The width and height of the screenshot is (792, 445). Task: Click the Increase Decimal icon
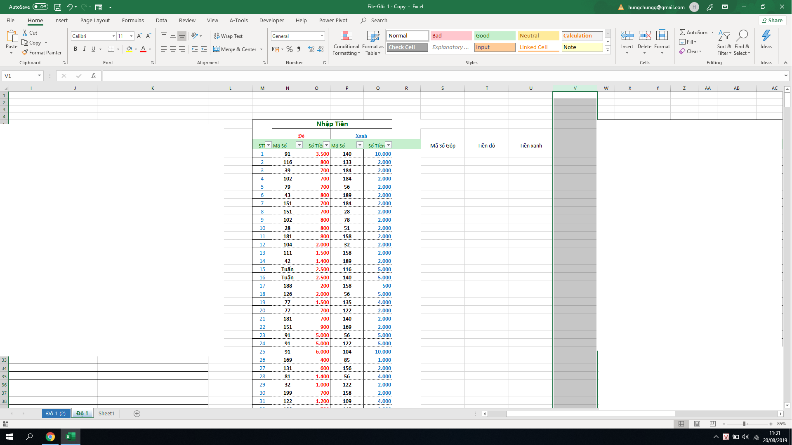(x=311, y=49)
